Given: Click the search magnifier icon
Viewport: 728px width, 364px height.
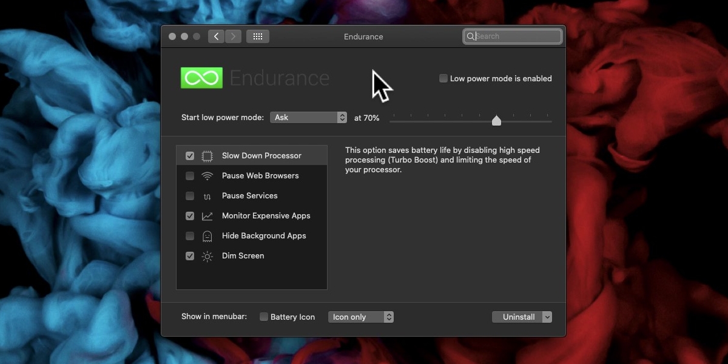Looking at the screenshot, I should [x=470, y=36].
